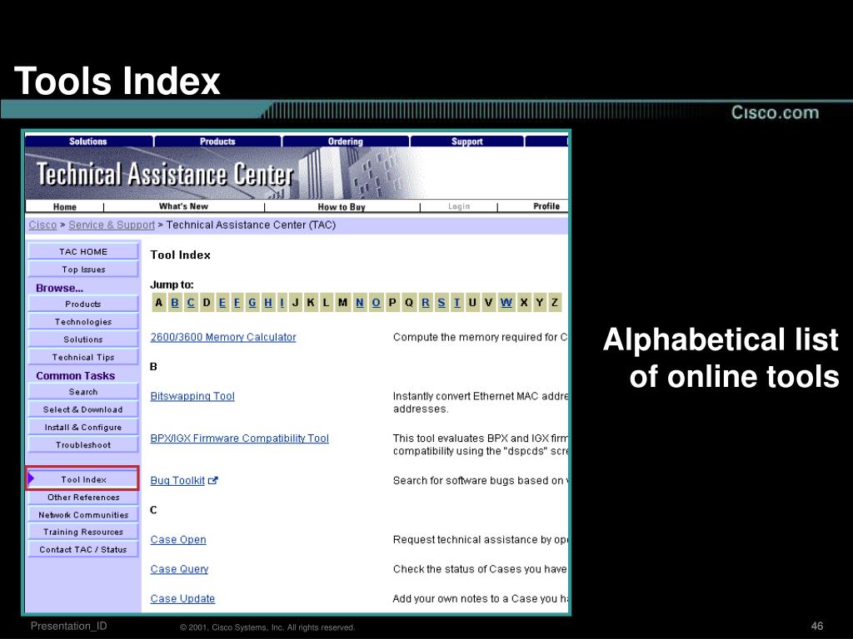
Task: Open the Case Update link
Action: click(182, 598)
